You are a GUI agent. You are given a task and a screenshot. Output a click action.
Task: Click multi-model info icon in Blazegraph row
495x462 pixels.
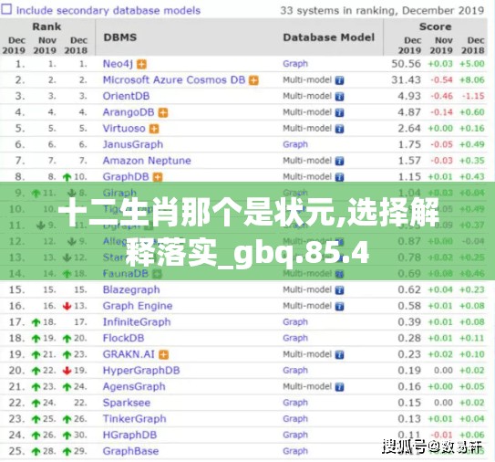click(x=339, y=290)
